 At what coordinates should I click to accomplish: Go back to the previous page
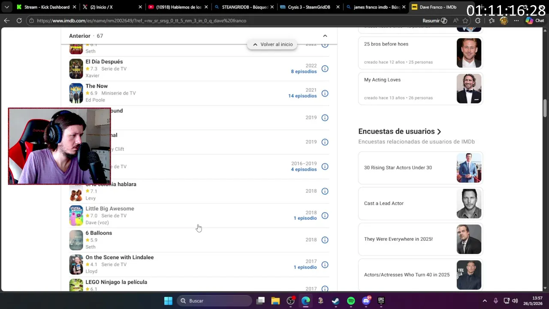pos(6,21)
